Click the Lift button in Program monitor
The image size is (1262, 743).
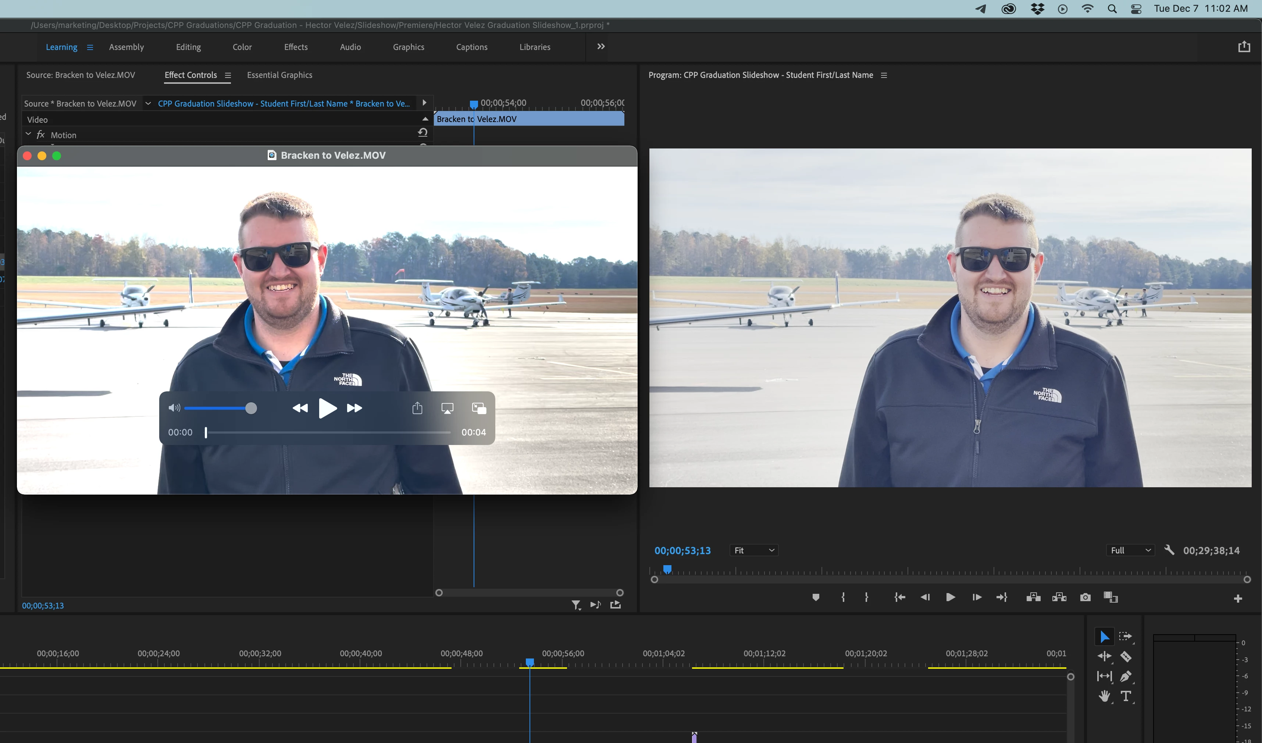pos(1033,597)
